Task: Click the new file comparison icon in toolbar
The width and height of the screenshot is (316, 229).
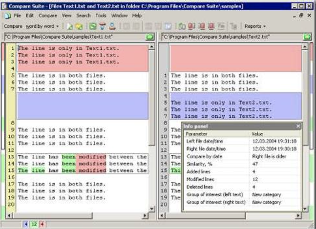Action: [70, 27]
